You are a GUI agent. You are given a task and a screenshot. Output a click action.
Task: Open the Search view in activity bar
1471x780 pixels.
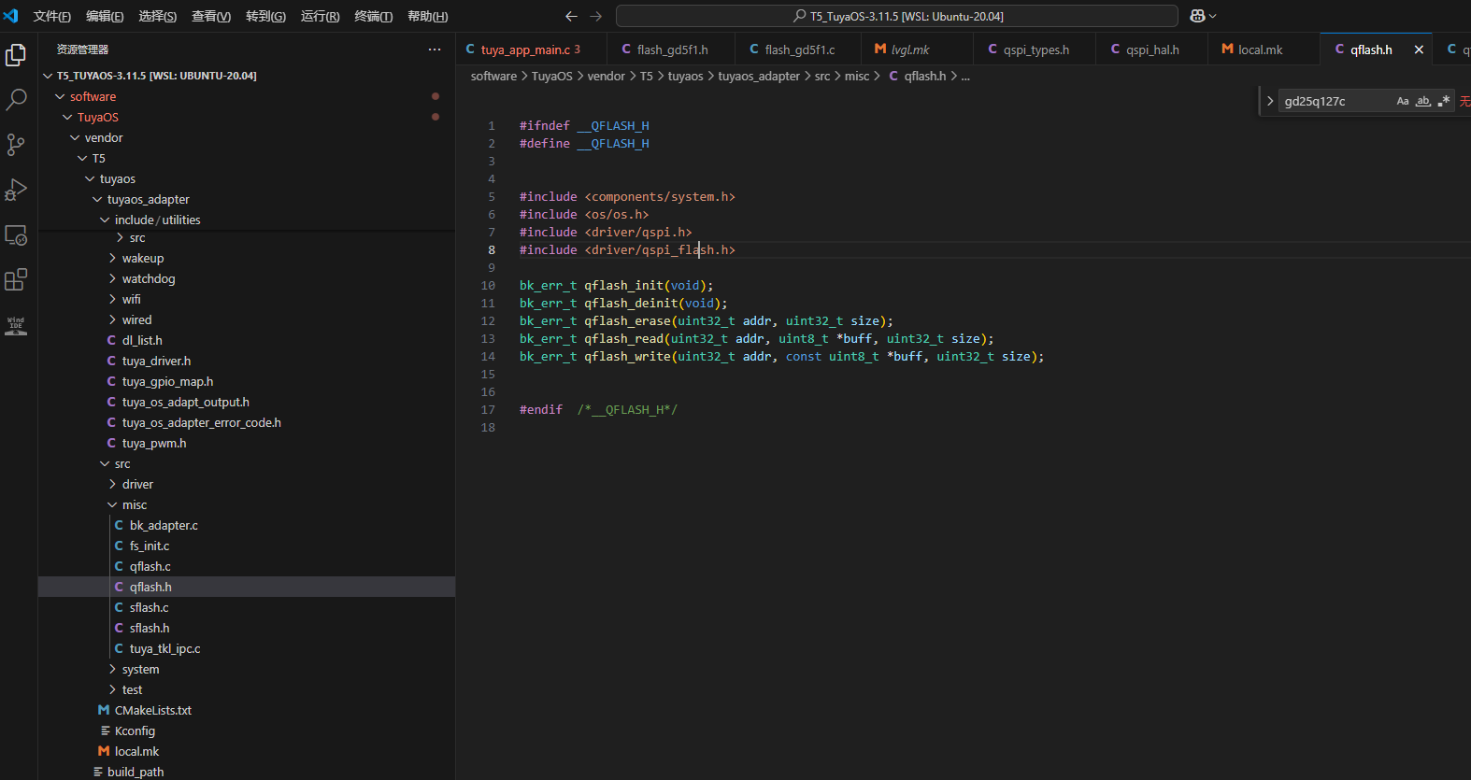click(x=16, y=100)
